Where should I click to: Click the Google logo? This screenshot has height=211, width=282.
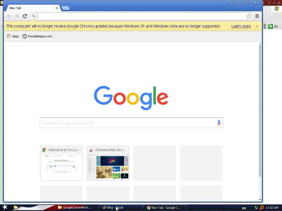click(131, 98)
